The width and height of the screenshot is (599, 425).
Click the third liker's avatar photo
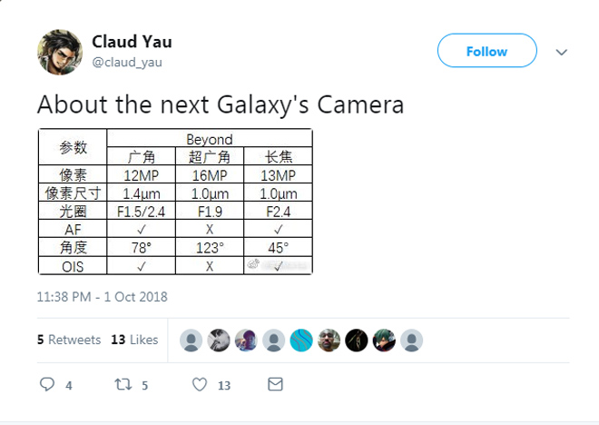click(246, 341)
